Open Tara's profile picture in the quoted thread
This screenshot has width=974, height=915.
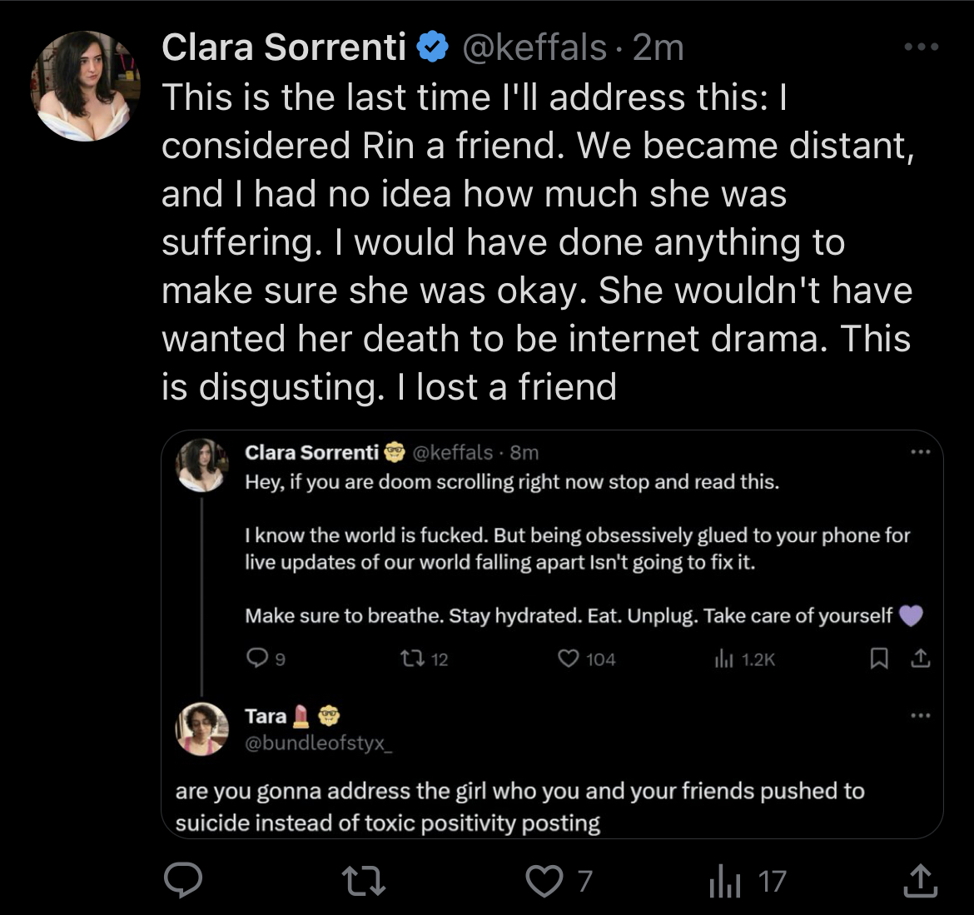click(202, 729)
